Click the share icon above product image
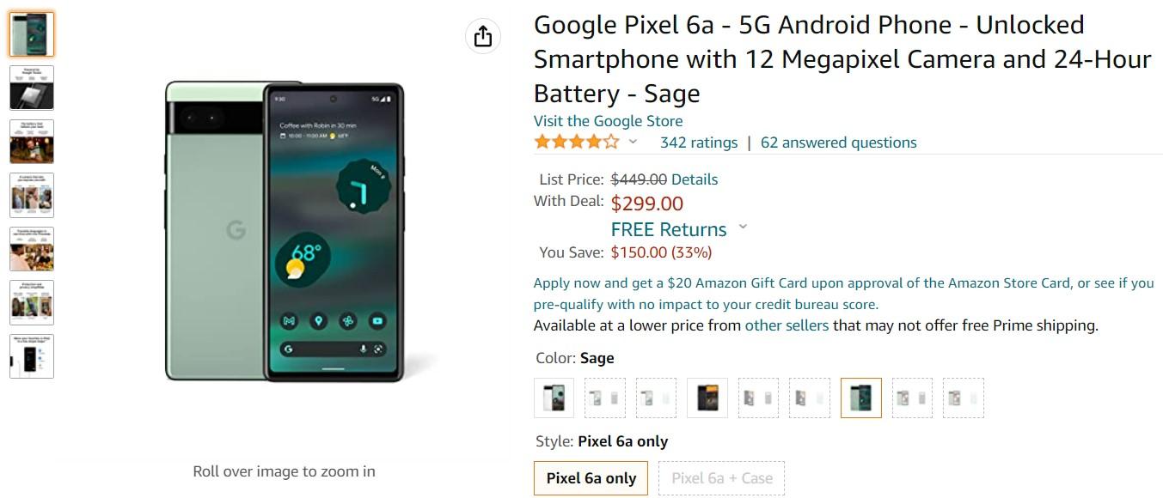Image resolution: width=1163 pixels, height=498 pixels. click(x=483, y=36)
